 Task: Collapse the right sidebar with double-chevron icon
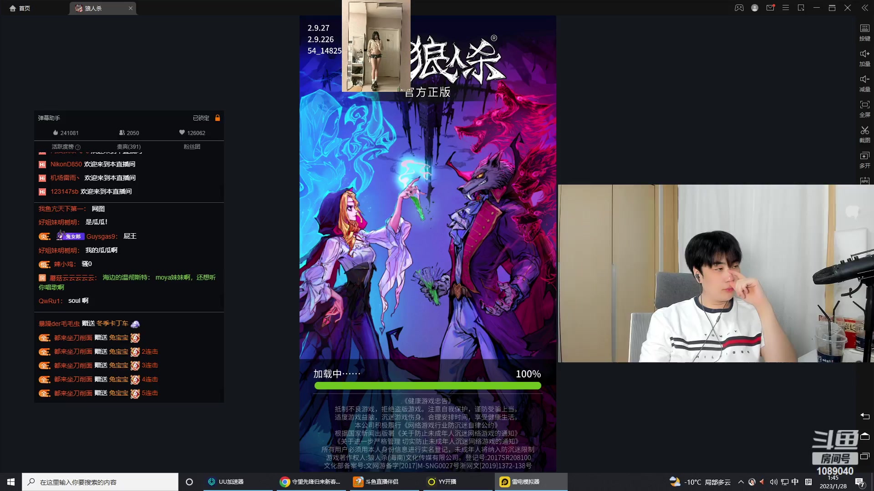[x=864, y=8]
